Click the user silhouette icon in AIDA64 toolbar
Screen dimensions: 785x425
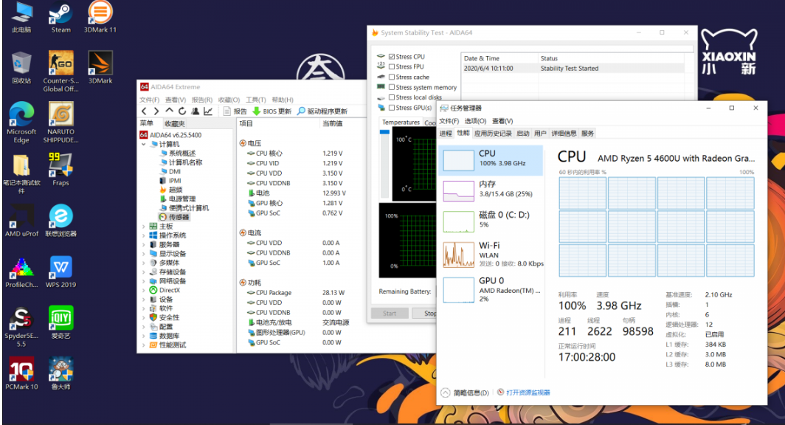[x=196, y=111]
